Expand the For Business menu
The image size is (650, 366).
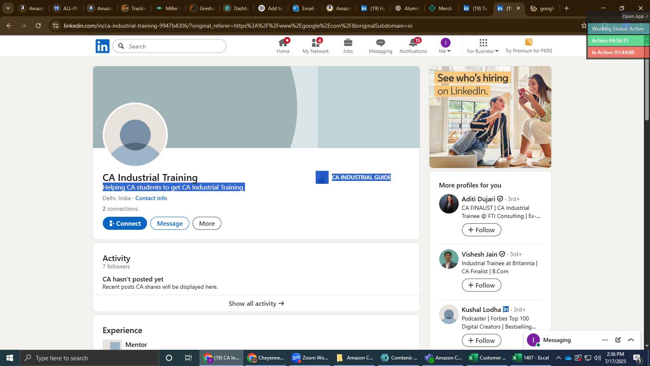[483, 46]
